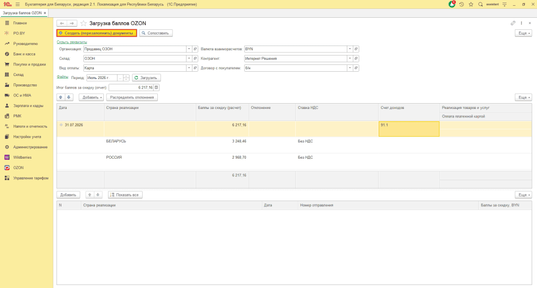Screen dimensions: 537x288
Task: Open the notifications bell icon
Action: 452,4
